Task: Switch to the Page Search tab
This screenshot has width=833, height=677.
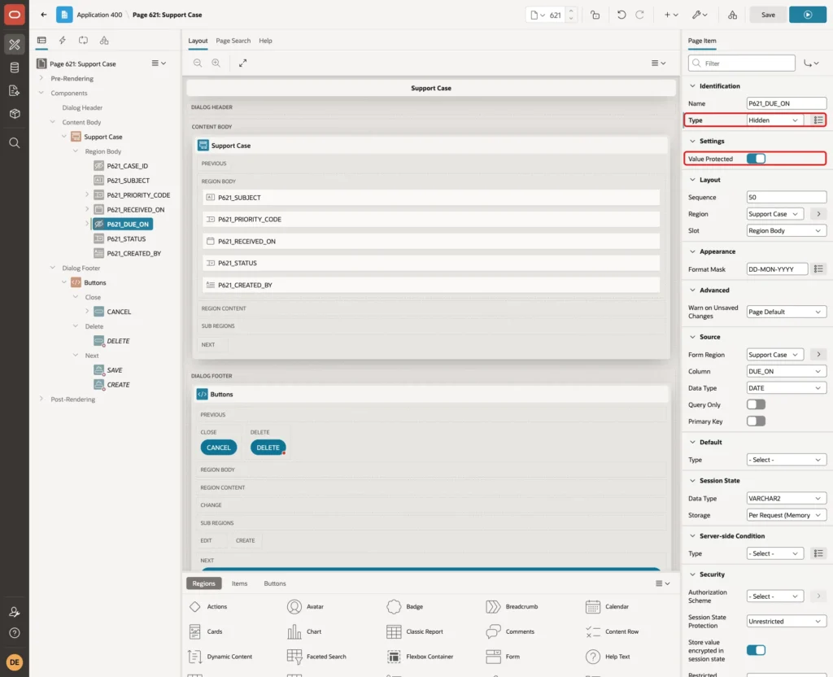Action: (233, 41)
